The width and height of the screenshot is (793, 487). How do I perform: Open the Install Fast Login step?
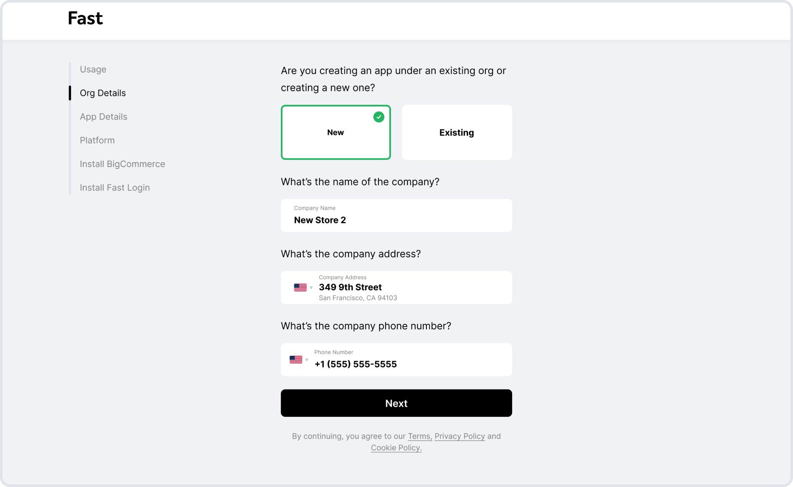115,188
